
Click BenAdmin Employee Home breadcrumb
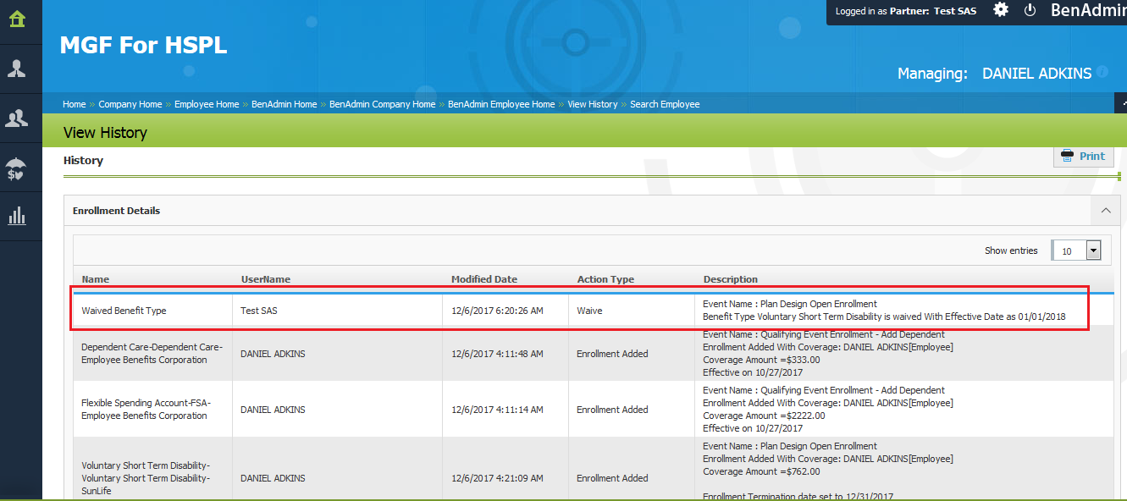coord(501,104)
